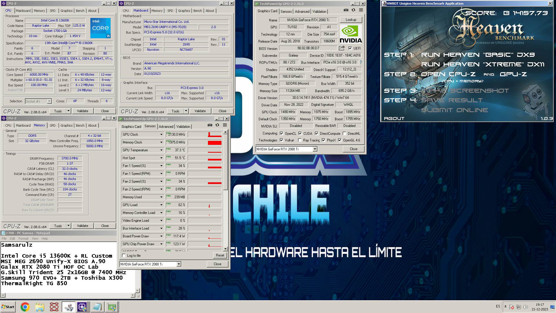556x313 pixels.
Task: Click the MAX indicator next to GPU Clock
Action: pos(168,133)
